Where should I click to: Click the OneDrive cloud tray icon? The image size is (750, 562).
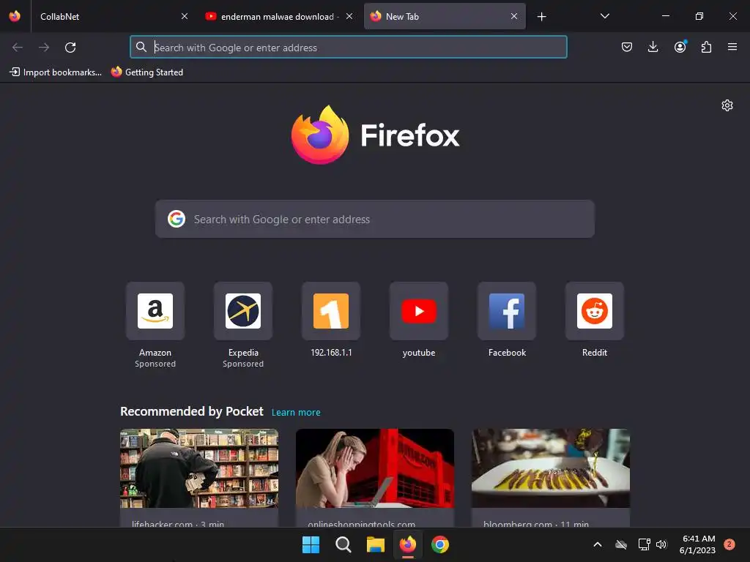621,544
